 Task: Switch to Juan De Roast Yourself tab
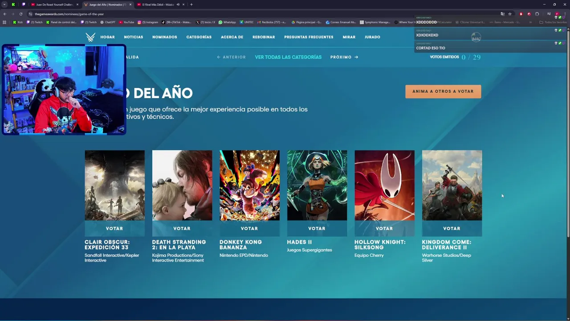[x=55, y=4]
